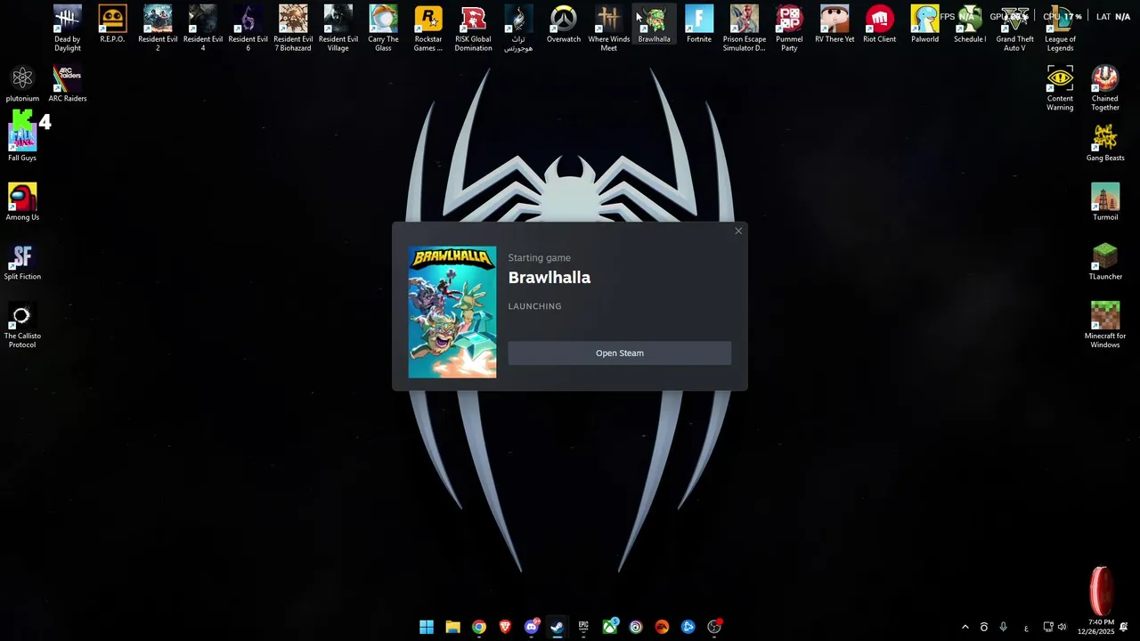
Task: Switch to Steam in the taskbar
Action: 558,627
